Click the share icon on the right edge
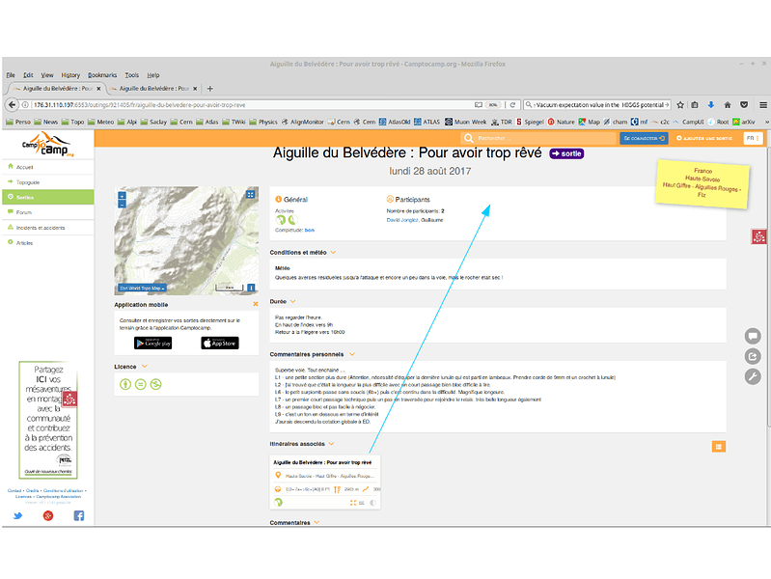This screenshot has height=579, width=771. [x=753, y=356]
